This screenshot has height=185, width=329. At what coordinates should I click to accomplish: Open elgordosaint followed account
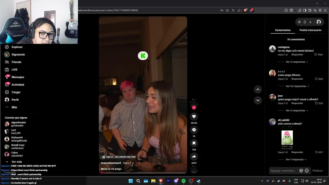[15, 124]
